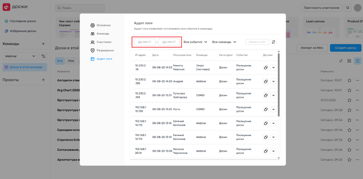Copy details of Андрей log entry
Viewport: 363px width, 179px height.
coord(266,81)
